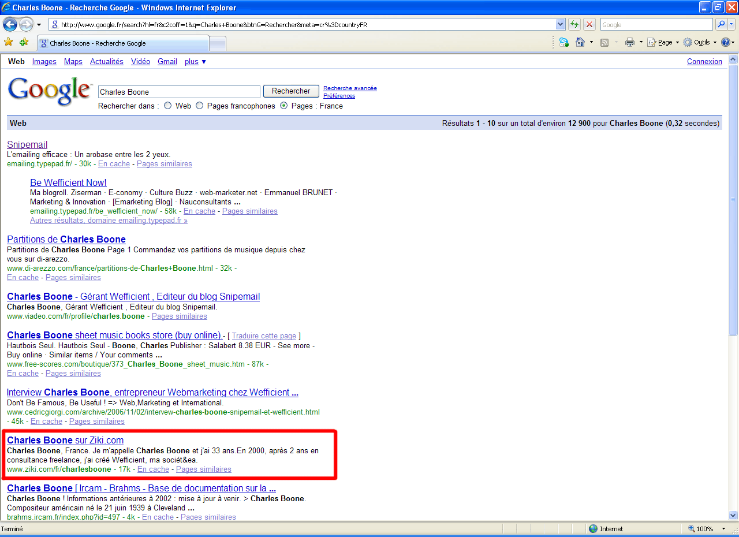
Task: Click 'Autres résultats, domaine emailing.typepad.fr' link
Action: click(109, 221)
